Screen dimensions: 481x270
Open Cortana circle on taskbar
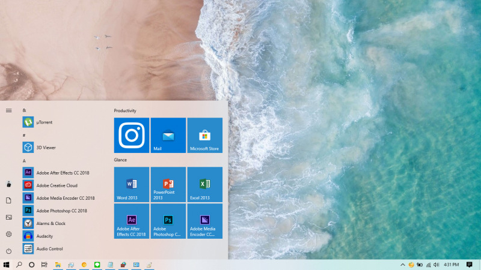32,265
